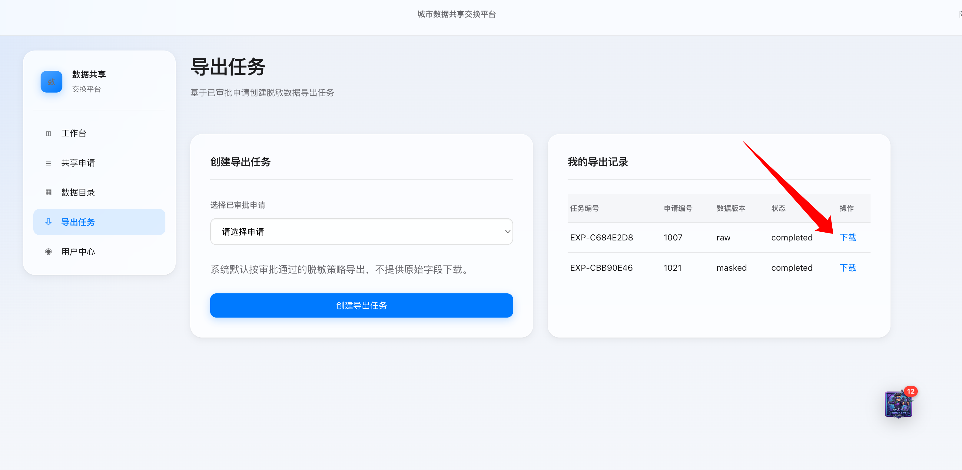
Task: Click the 城市数据共享交换平台 header title
Action: 456,14
